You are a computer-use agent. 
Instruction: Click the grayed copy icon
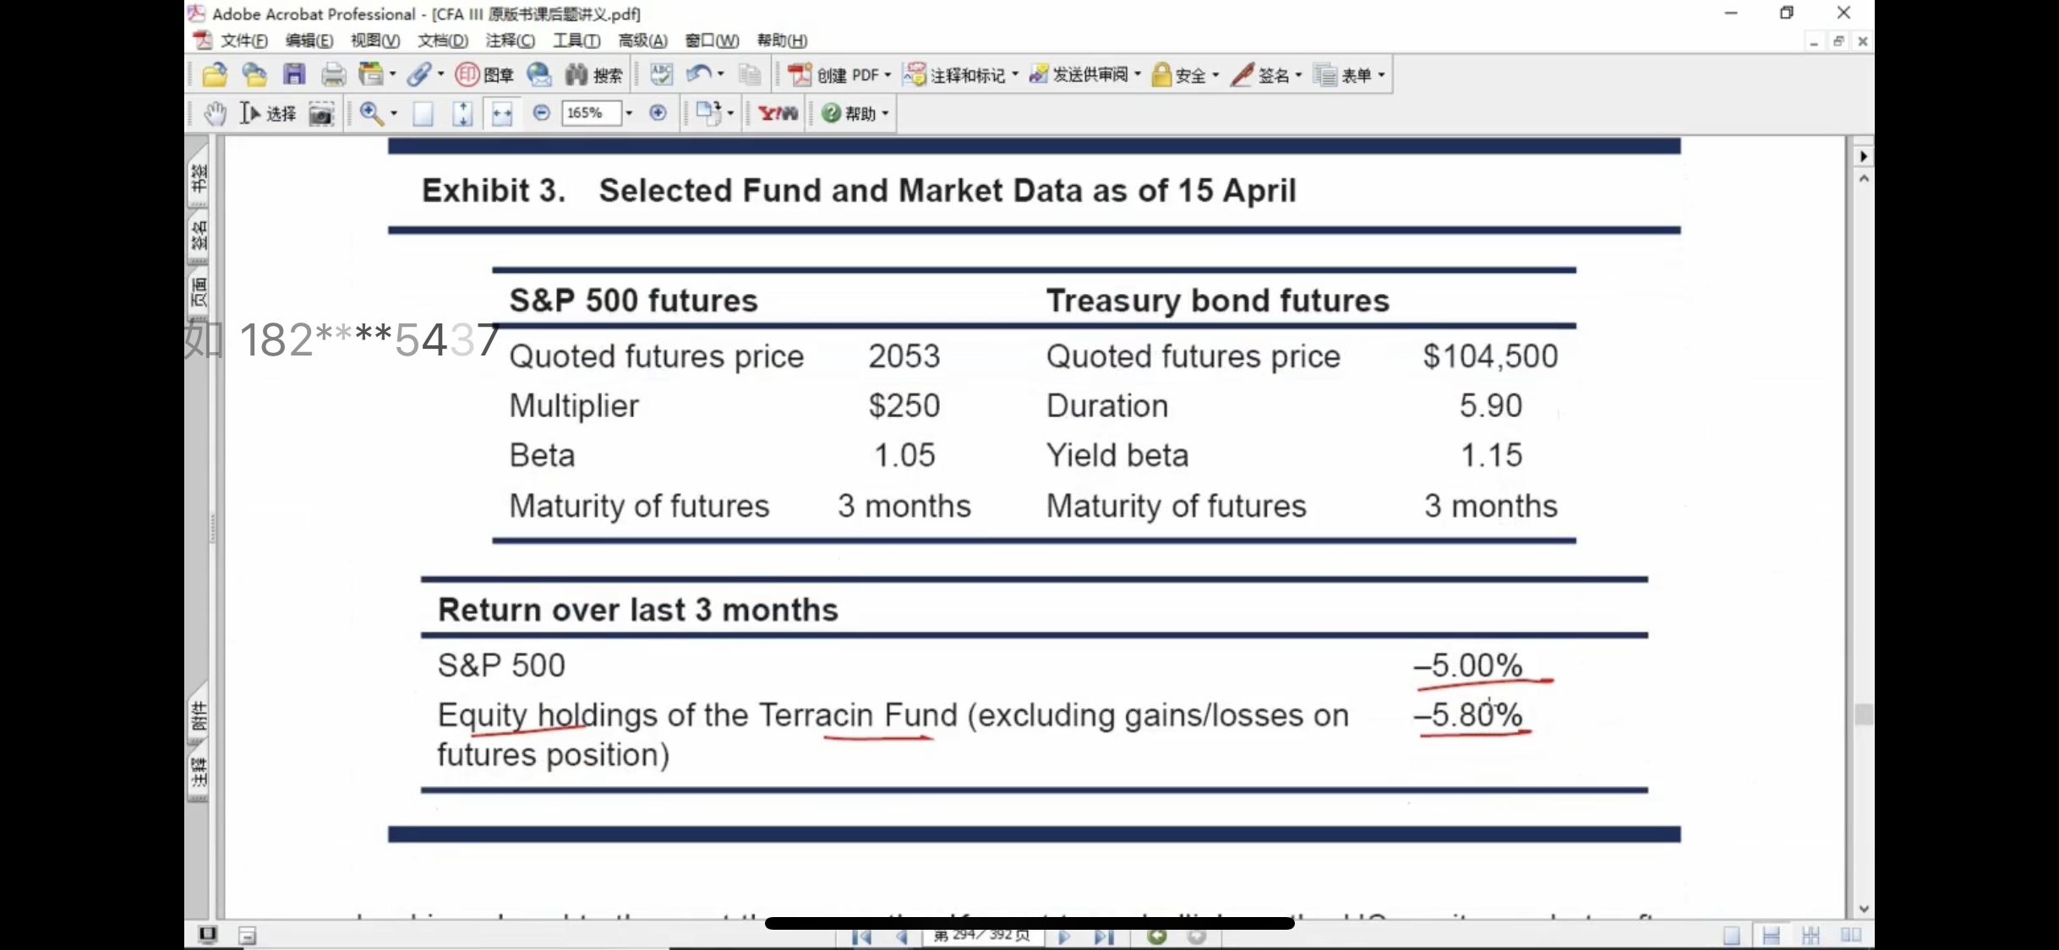coord(750,75)
